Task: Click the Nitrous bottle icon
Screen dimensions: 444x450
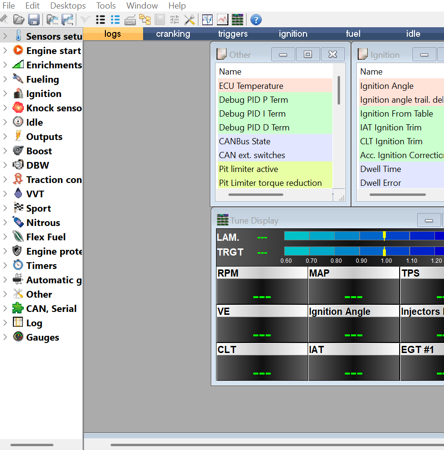Action: pyautogui.click(x=18, y=222)
